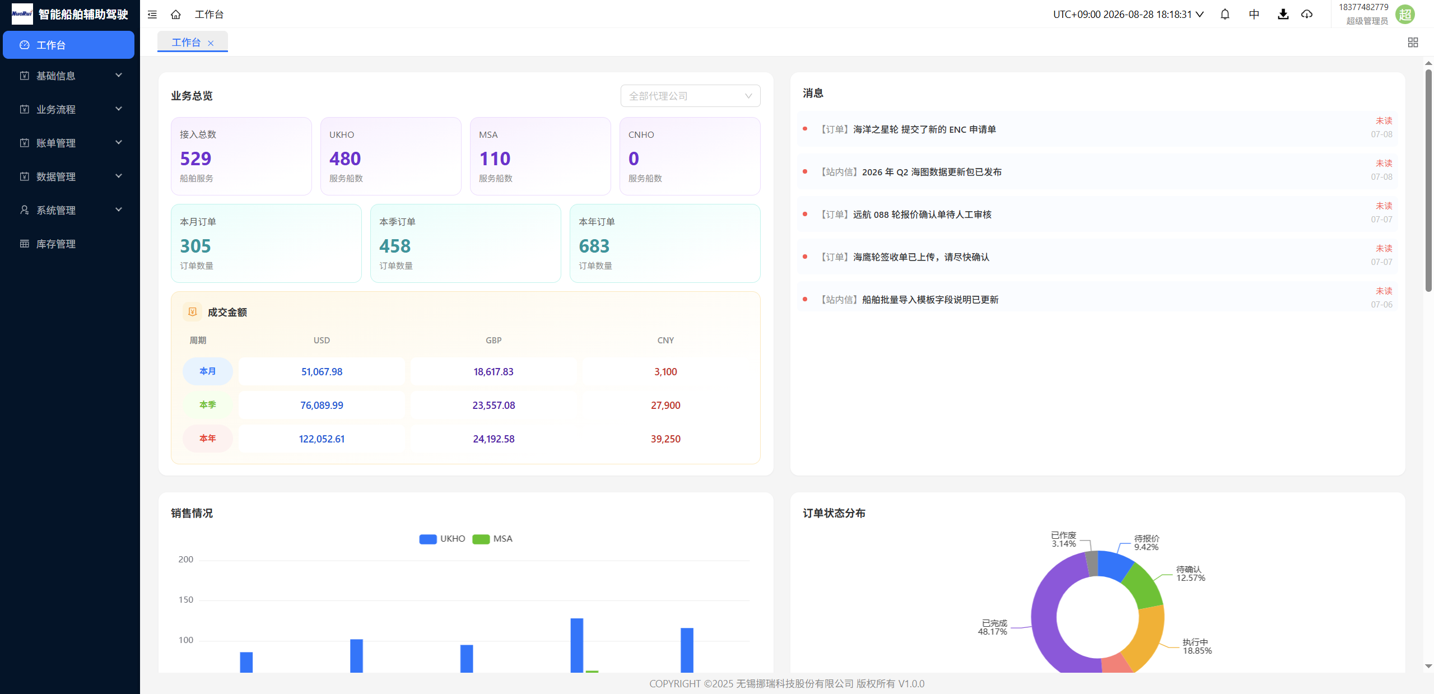The height and width of the screenshot is (694, 1434).
Task: Open message 2026 年 Q2 海图数据更新包已发布
Action: pyautogui.click(x=1098, y=171)
